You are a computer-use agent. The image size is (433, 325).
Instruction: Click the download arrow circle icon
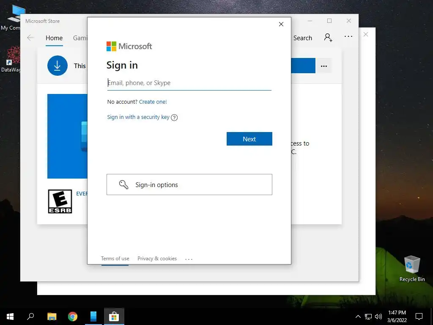58,66
